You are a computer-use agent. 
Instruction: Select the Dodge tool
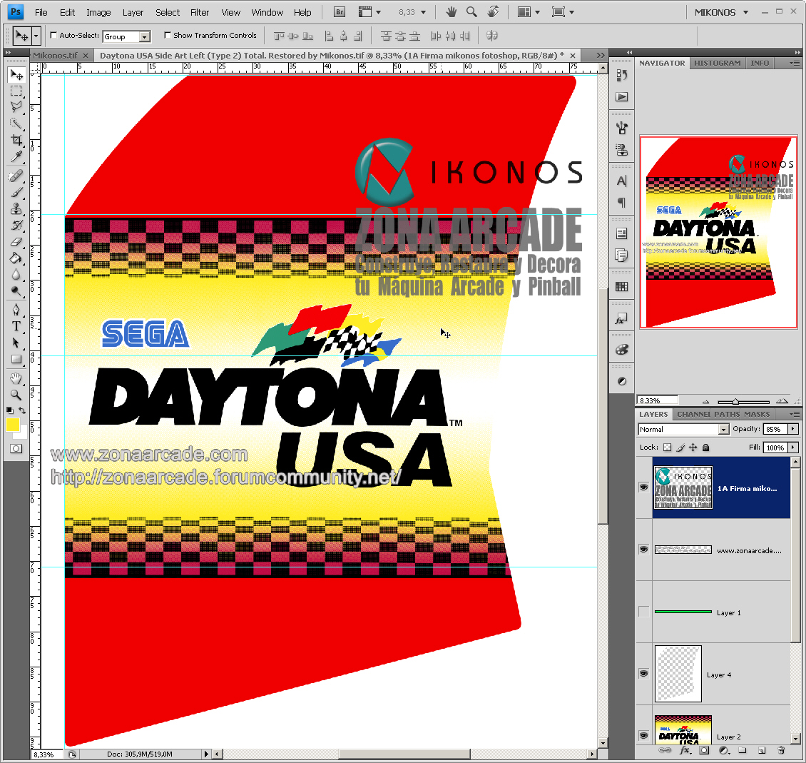click(16, 291)
